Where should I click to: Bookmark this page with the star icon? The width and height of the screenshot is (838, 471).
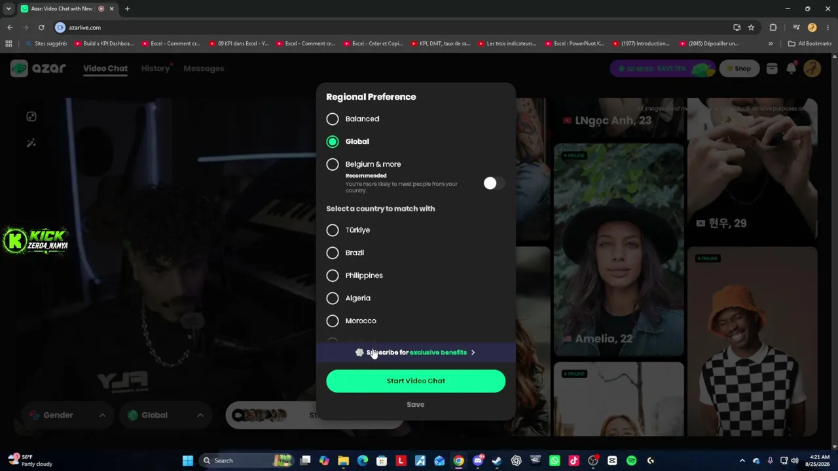click(x=751, y=27)
